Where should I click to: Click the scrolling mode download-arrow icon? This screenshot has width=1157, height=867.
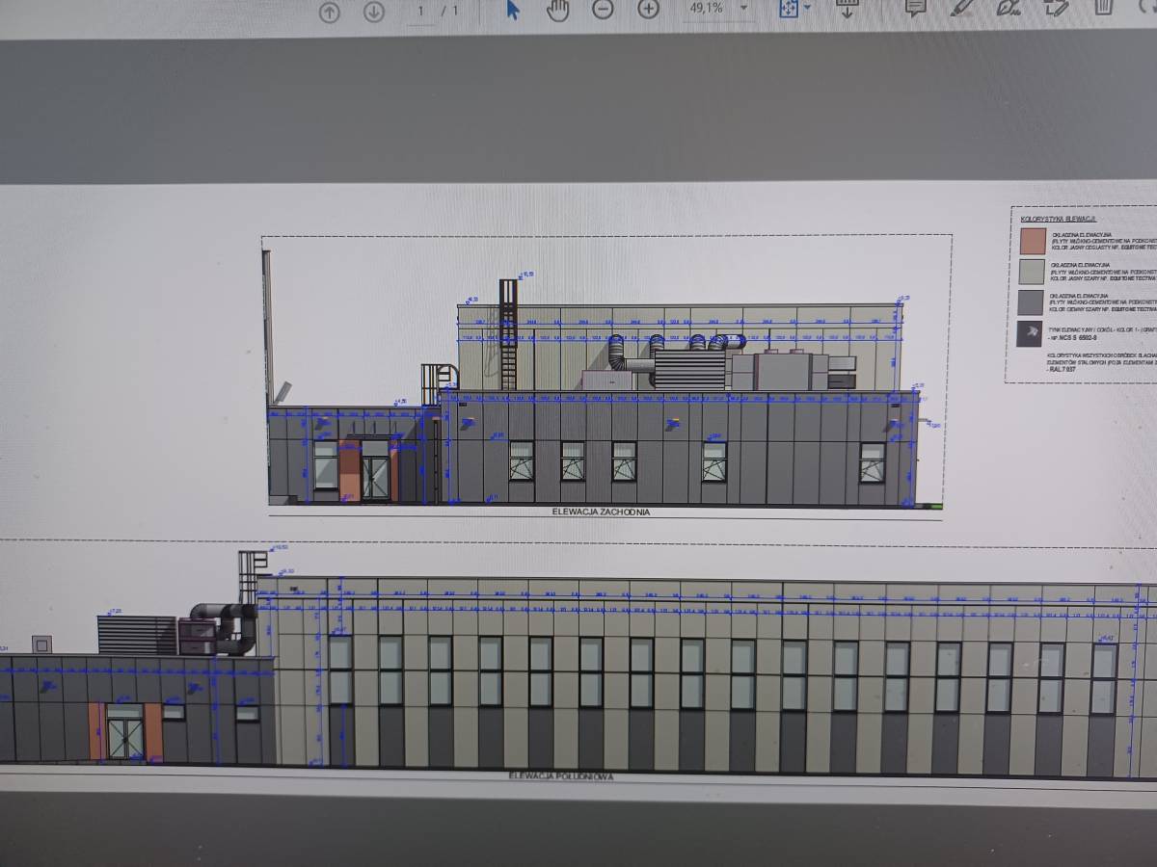pos(847,9)
